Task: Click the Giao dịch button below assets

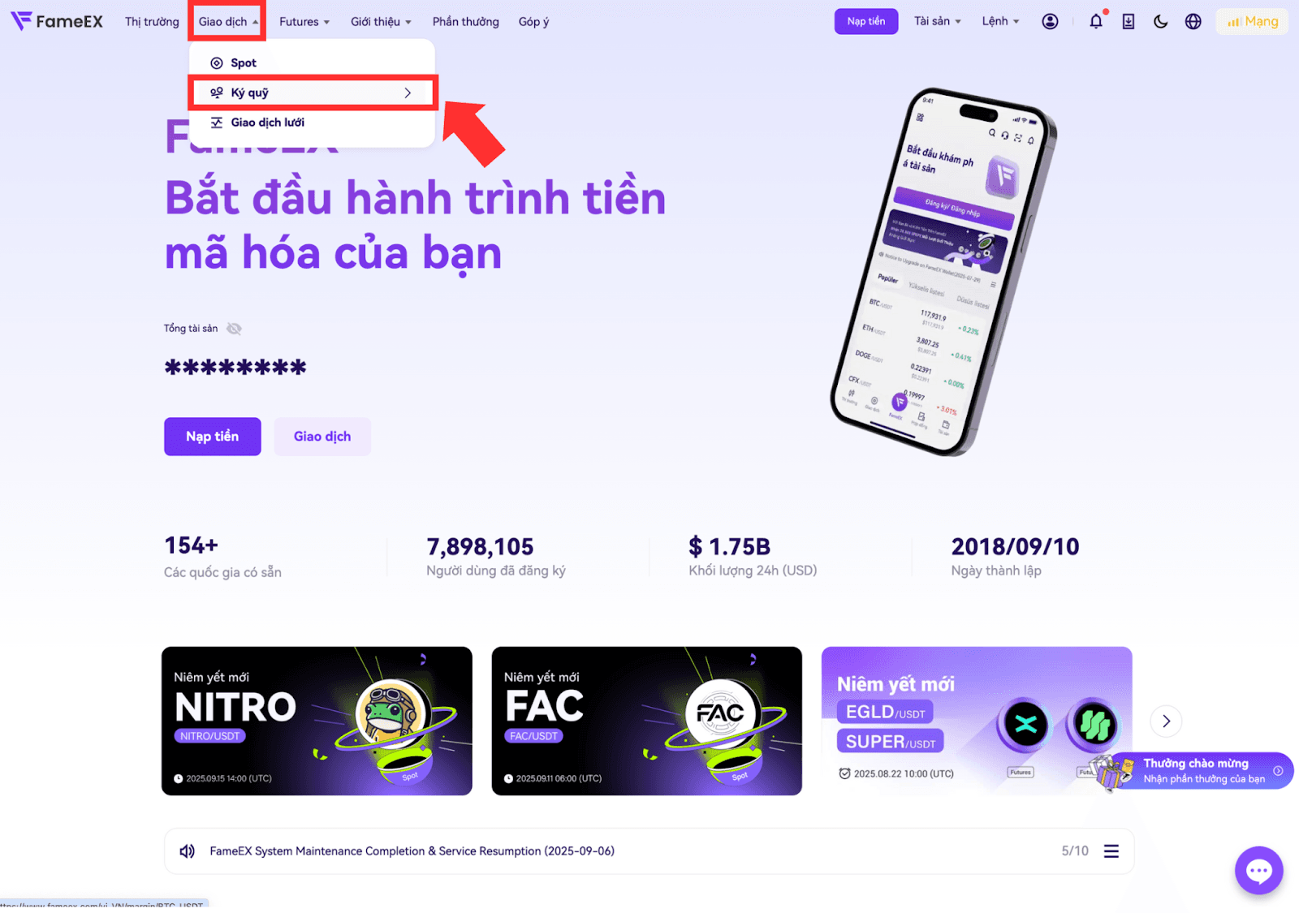Action: point(322,437)
